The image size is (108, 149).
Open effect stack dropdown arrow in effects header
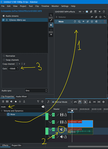pos(83,12)
